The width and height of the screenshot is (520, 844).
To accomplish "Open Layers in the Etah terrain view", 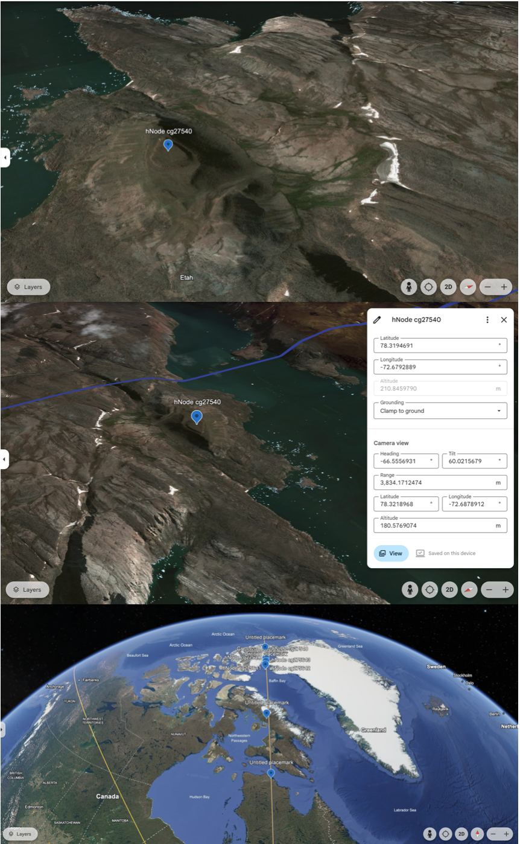I will point(28,287).
